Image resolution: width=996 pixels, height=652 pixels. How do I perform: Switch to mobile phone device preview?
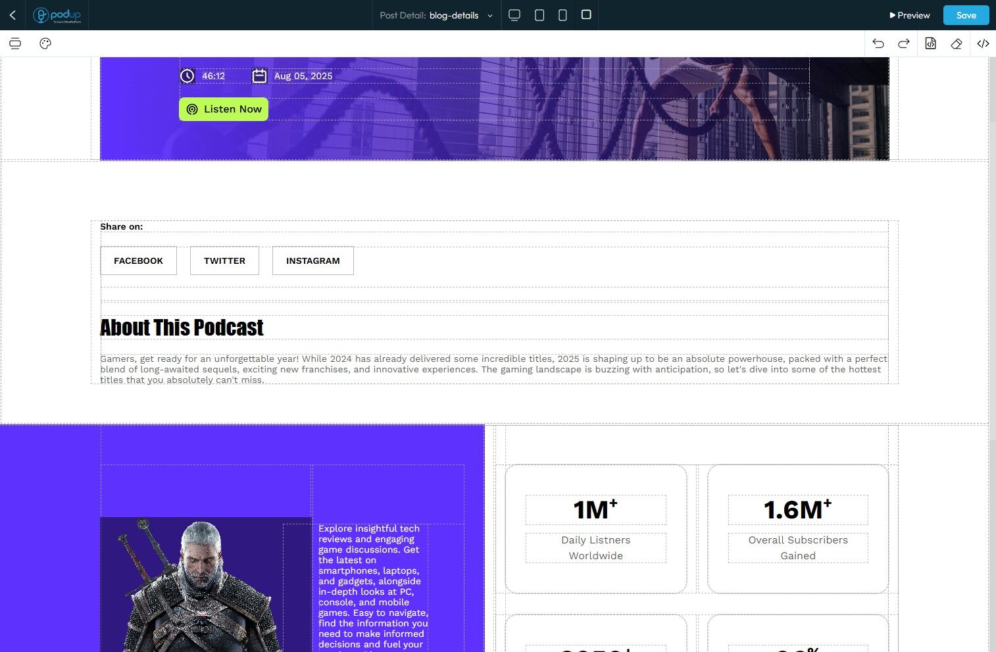[562, 15]
